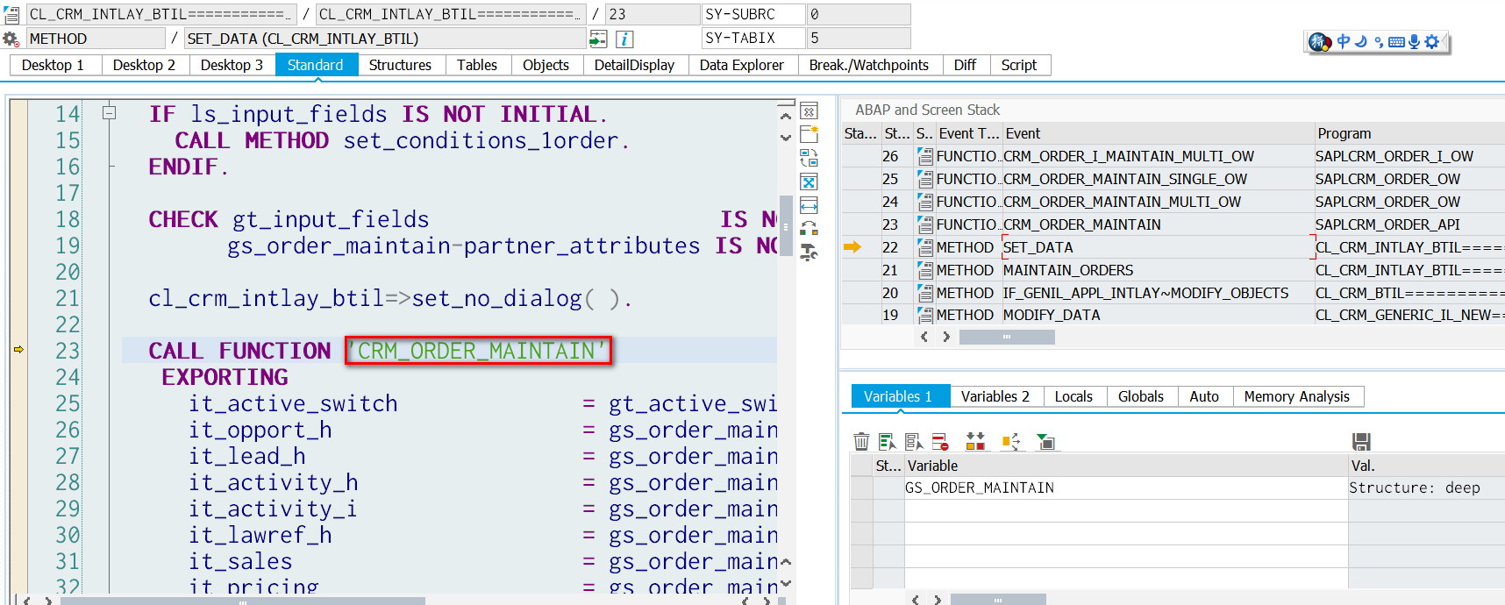Collapse the IF block at line 14
This screenshot has width=1505, height=605.
pyautogui.click(x=109, y=112)
